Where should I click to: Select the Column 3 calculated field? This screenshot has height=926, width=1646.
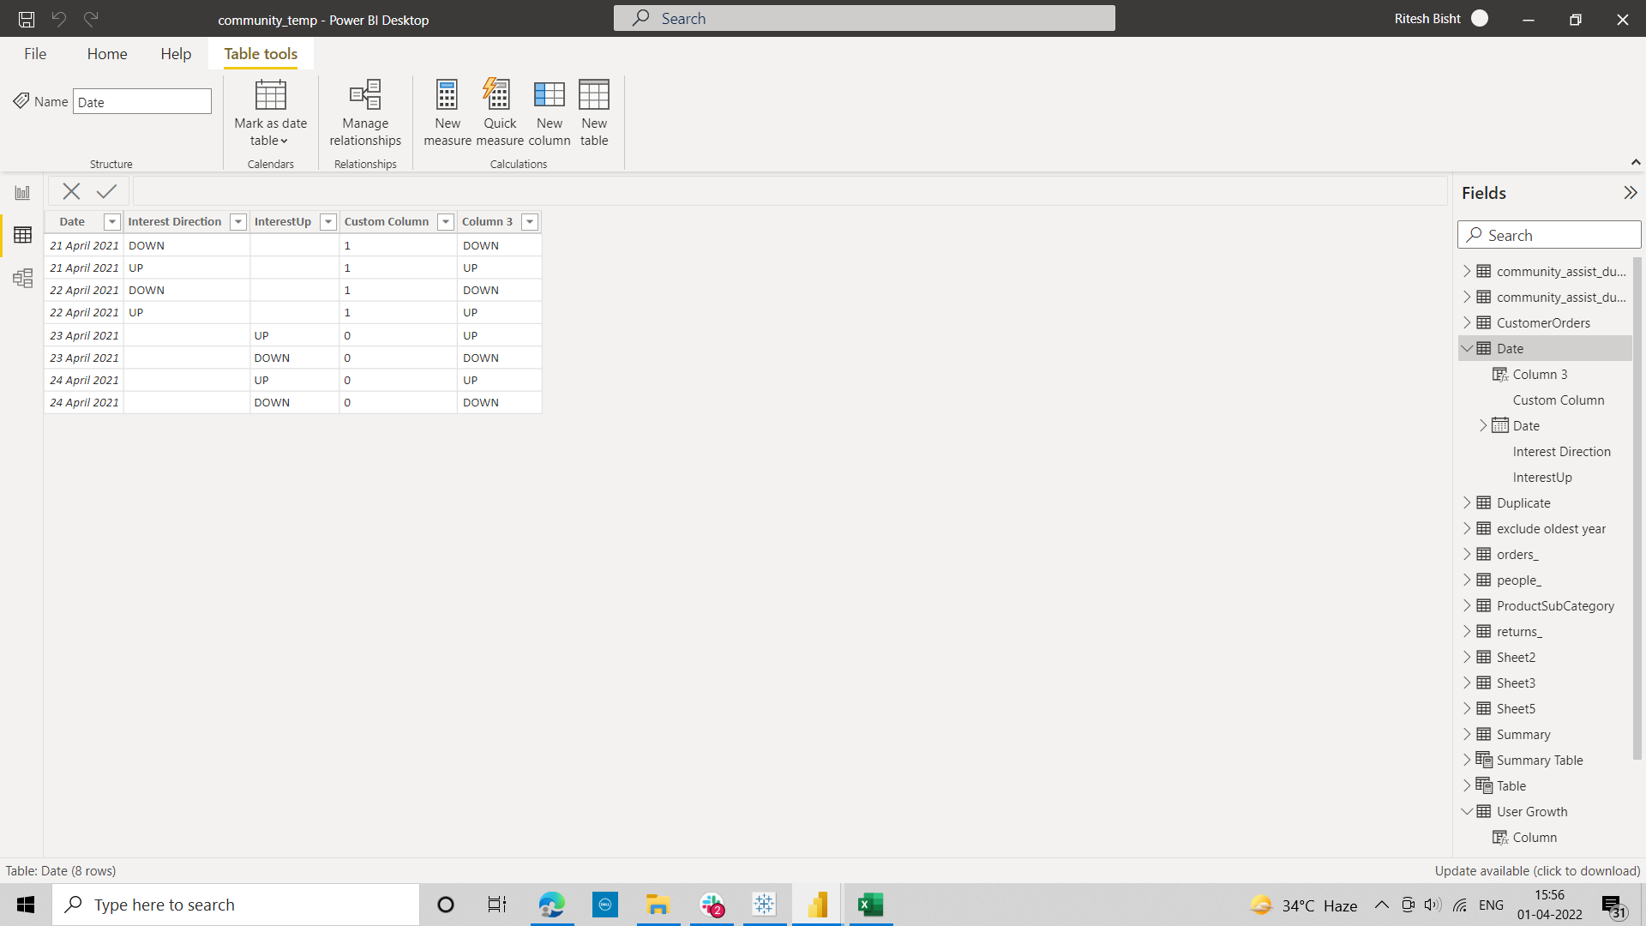pos(1540,375)
